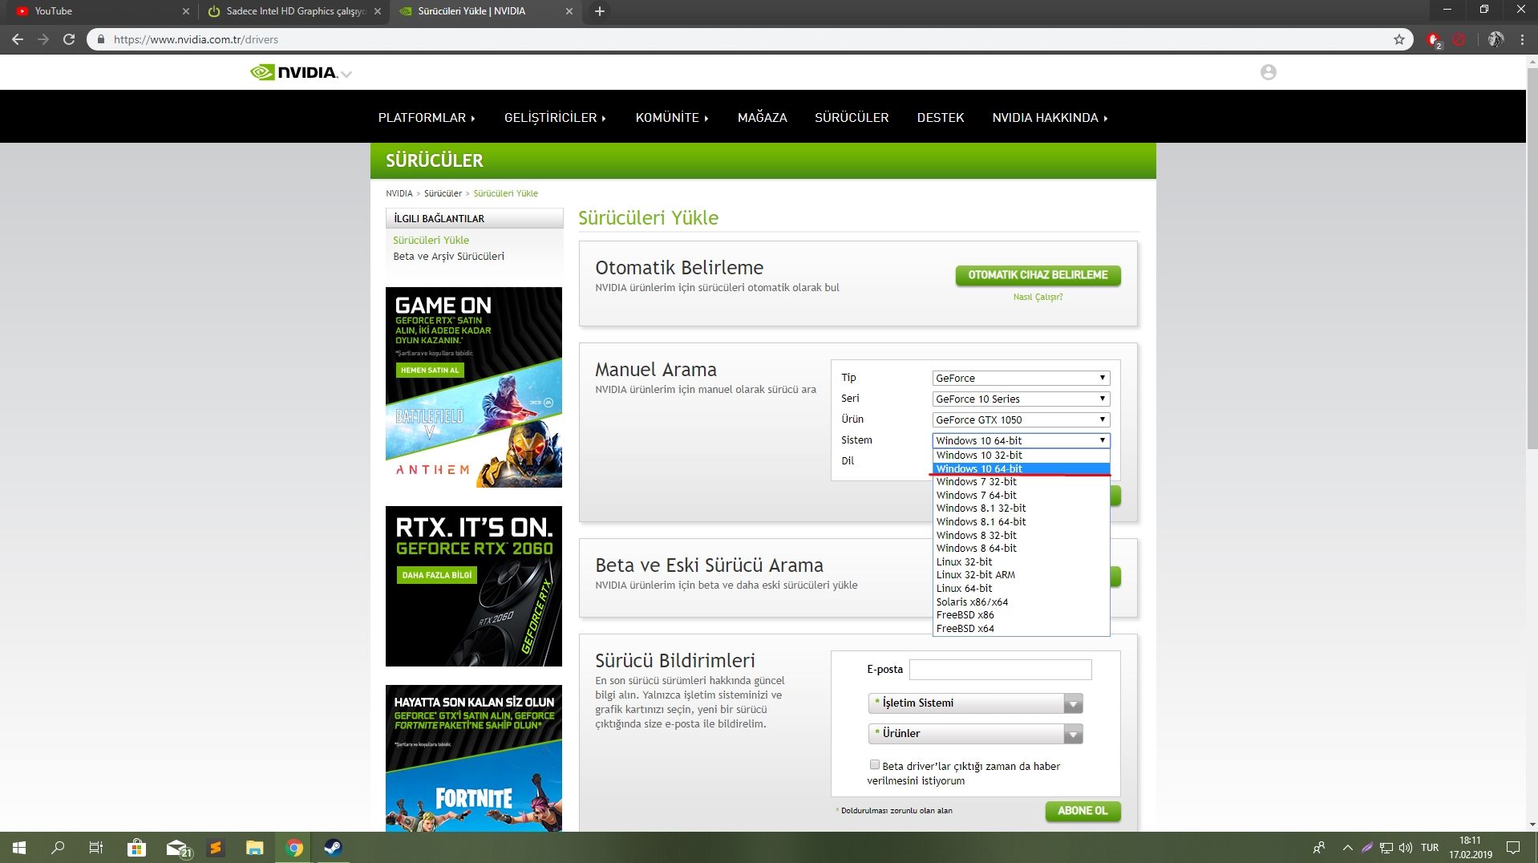The image size is (1538, 863).
Task: Open the Tip dropdown showing GeForce
Action: (1021, 378)
